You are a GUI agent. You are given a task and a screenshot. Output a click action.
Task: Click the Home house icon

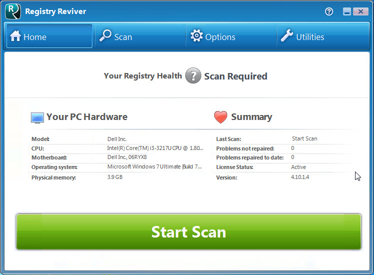pos(15,36)
